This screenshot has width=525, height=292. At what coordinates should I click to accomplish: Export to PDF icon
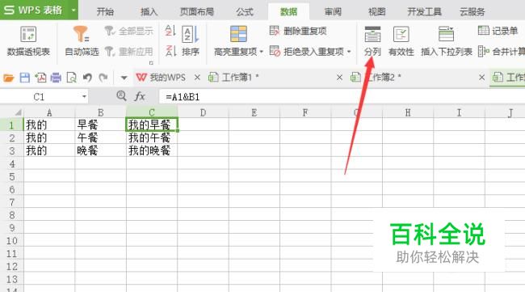click(x=40, y=78)
